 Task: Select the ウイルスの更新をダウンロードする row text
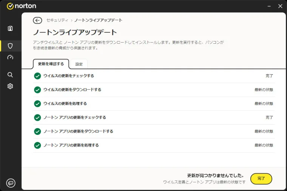(x=72, y=90)
